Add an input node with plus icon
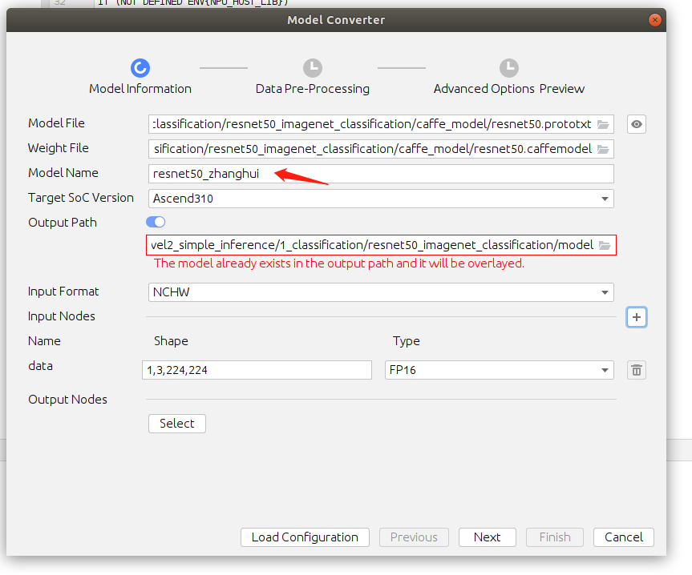Screen dimensions: 692x575 (637, 317)
